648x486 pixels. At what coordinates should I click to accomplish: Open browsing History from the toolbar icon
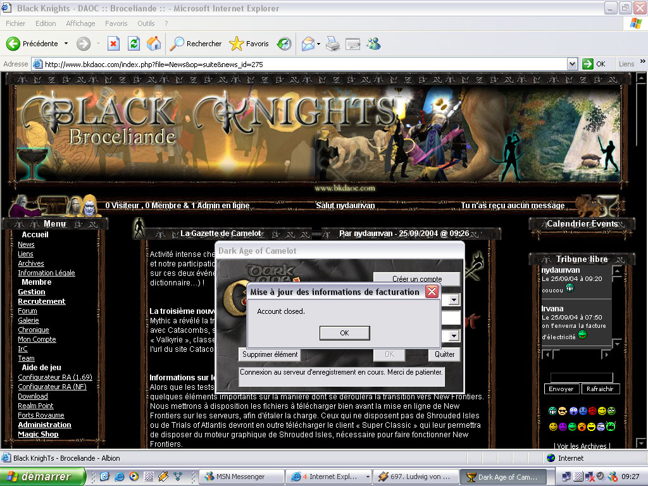284,44
